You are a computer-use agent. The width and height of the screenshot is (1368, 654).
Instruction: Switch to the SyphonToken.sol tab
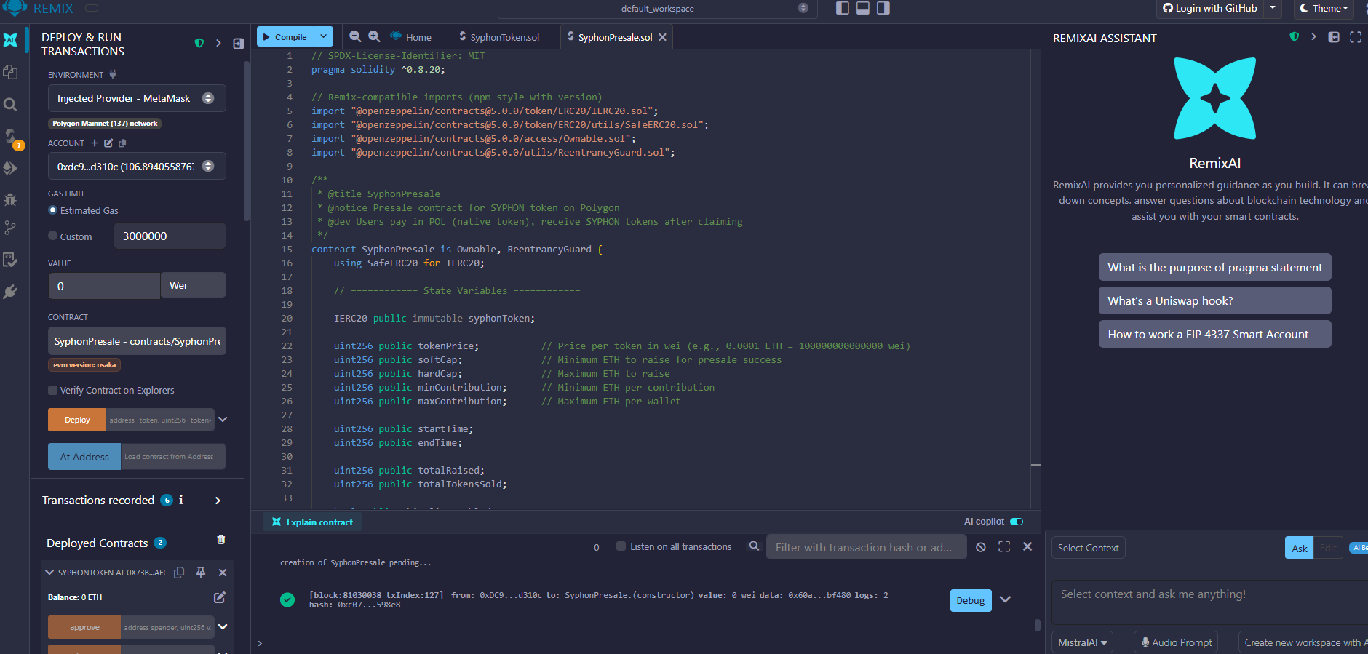point(499,37)
